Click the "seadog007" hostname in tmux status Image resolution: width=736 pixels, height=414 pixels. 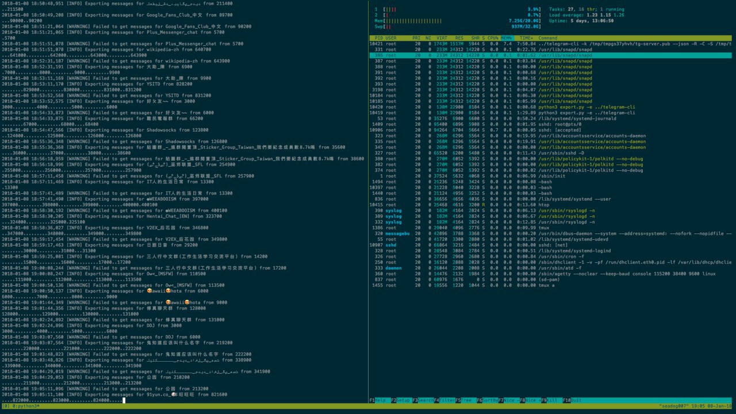[674, 406]
